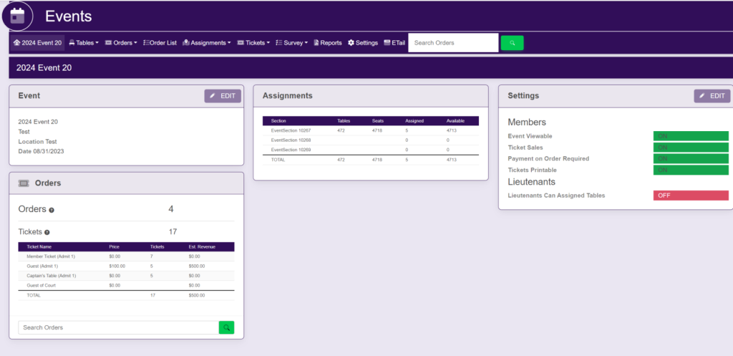Turn off the Ticket Sales toggle
The width and height of the screenshot is (733, 356).
(690, 148)
